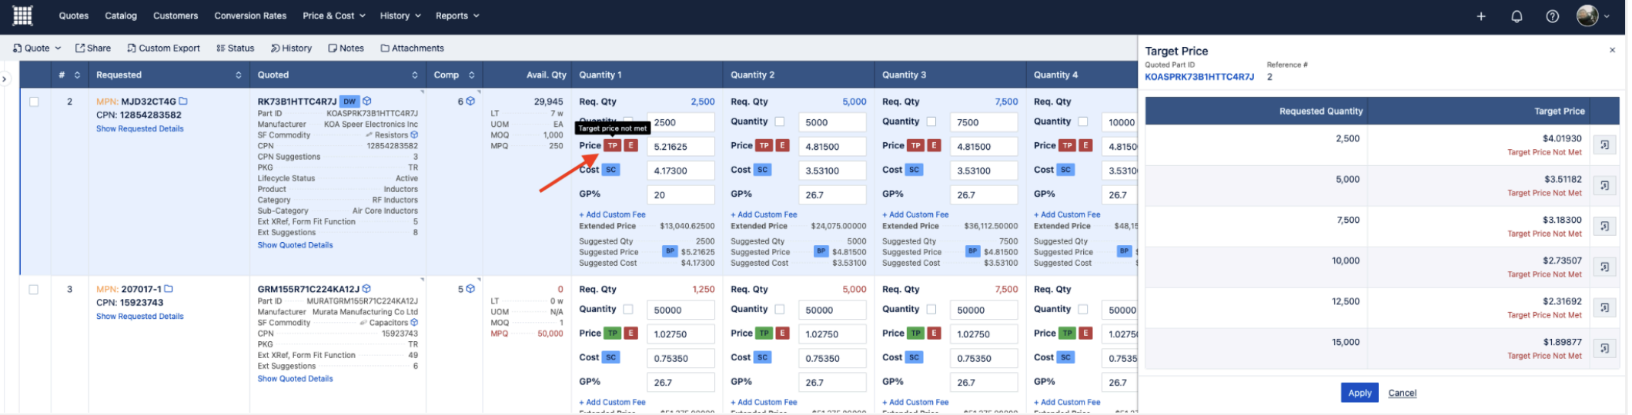1632x415 pixels.
Task: Click the GP% field showing 20
Action: pyautogui.click(x=681, y=195)
